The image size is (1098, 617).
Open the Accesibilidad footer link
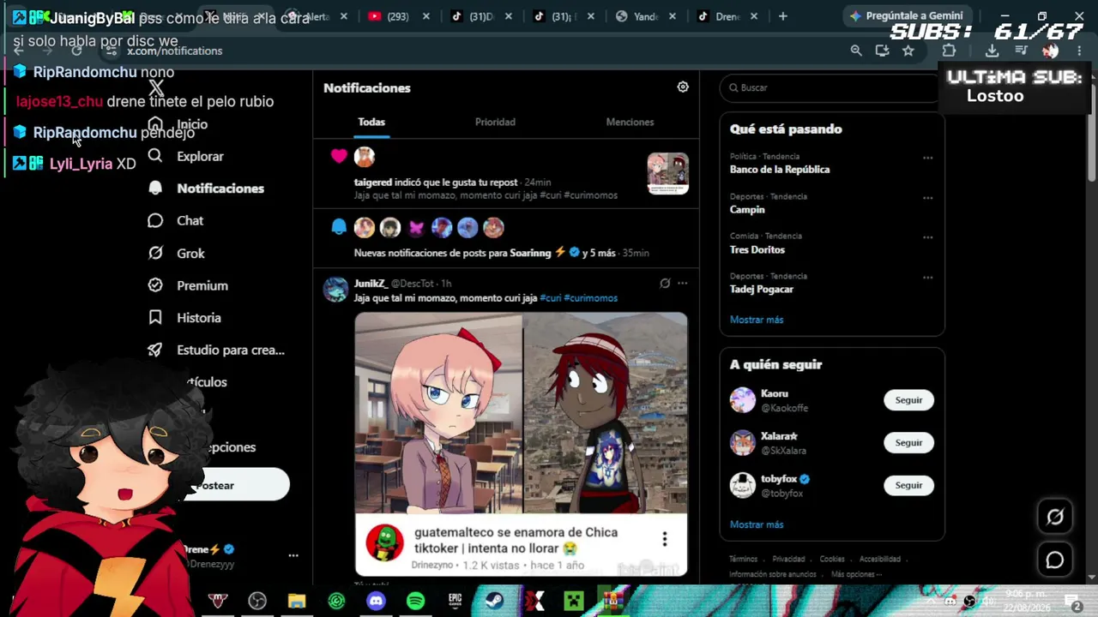[880, 559]
